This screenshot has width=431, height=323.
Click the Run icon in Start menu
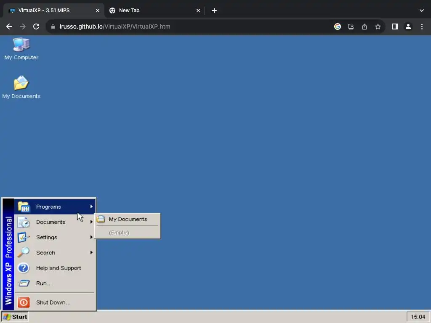(24, 283)
